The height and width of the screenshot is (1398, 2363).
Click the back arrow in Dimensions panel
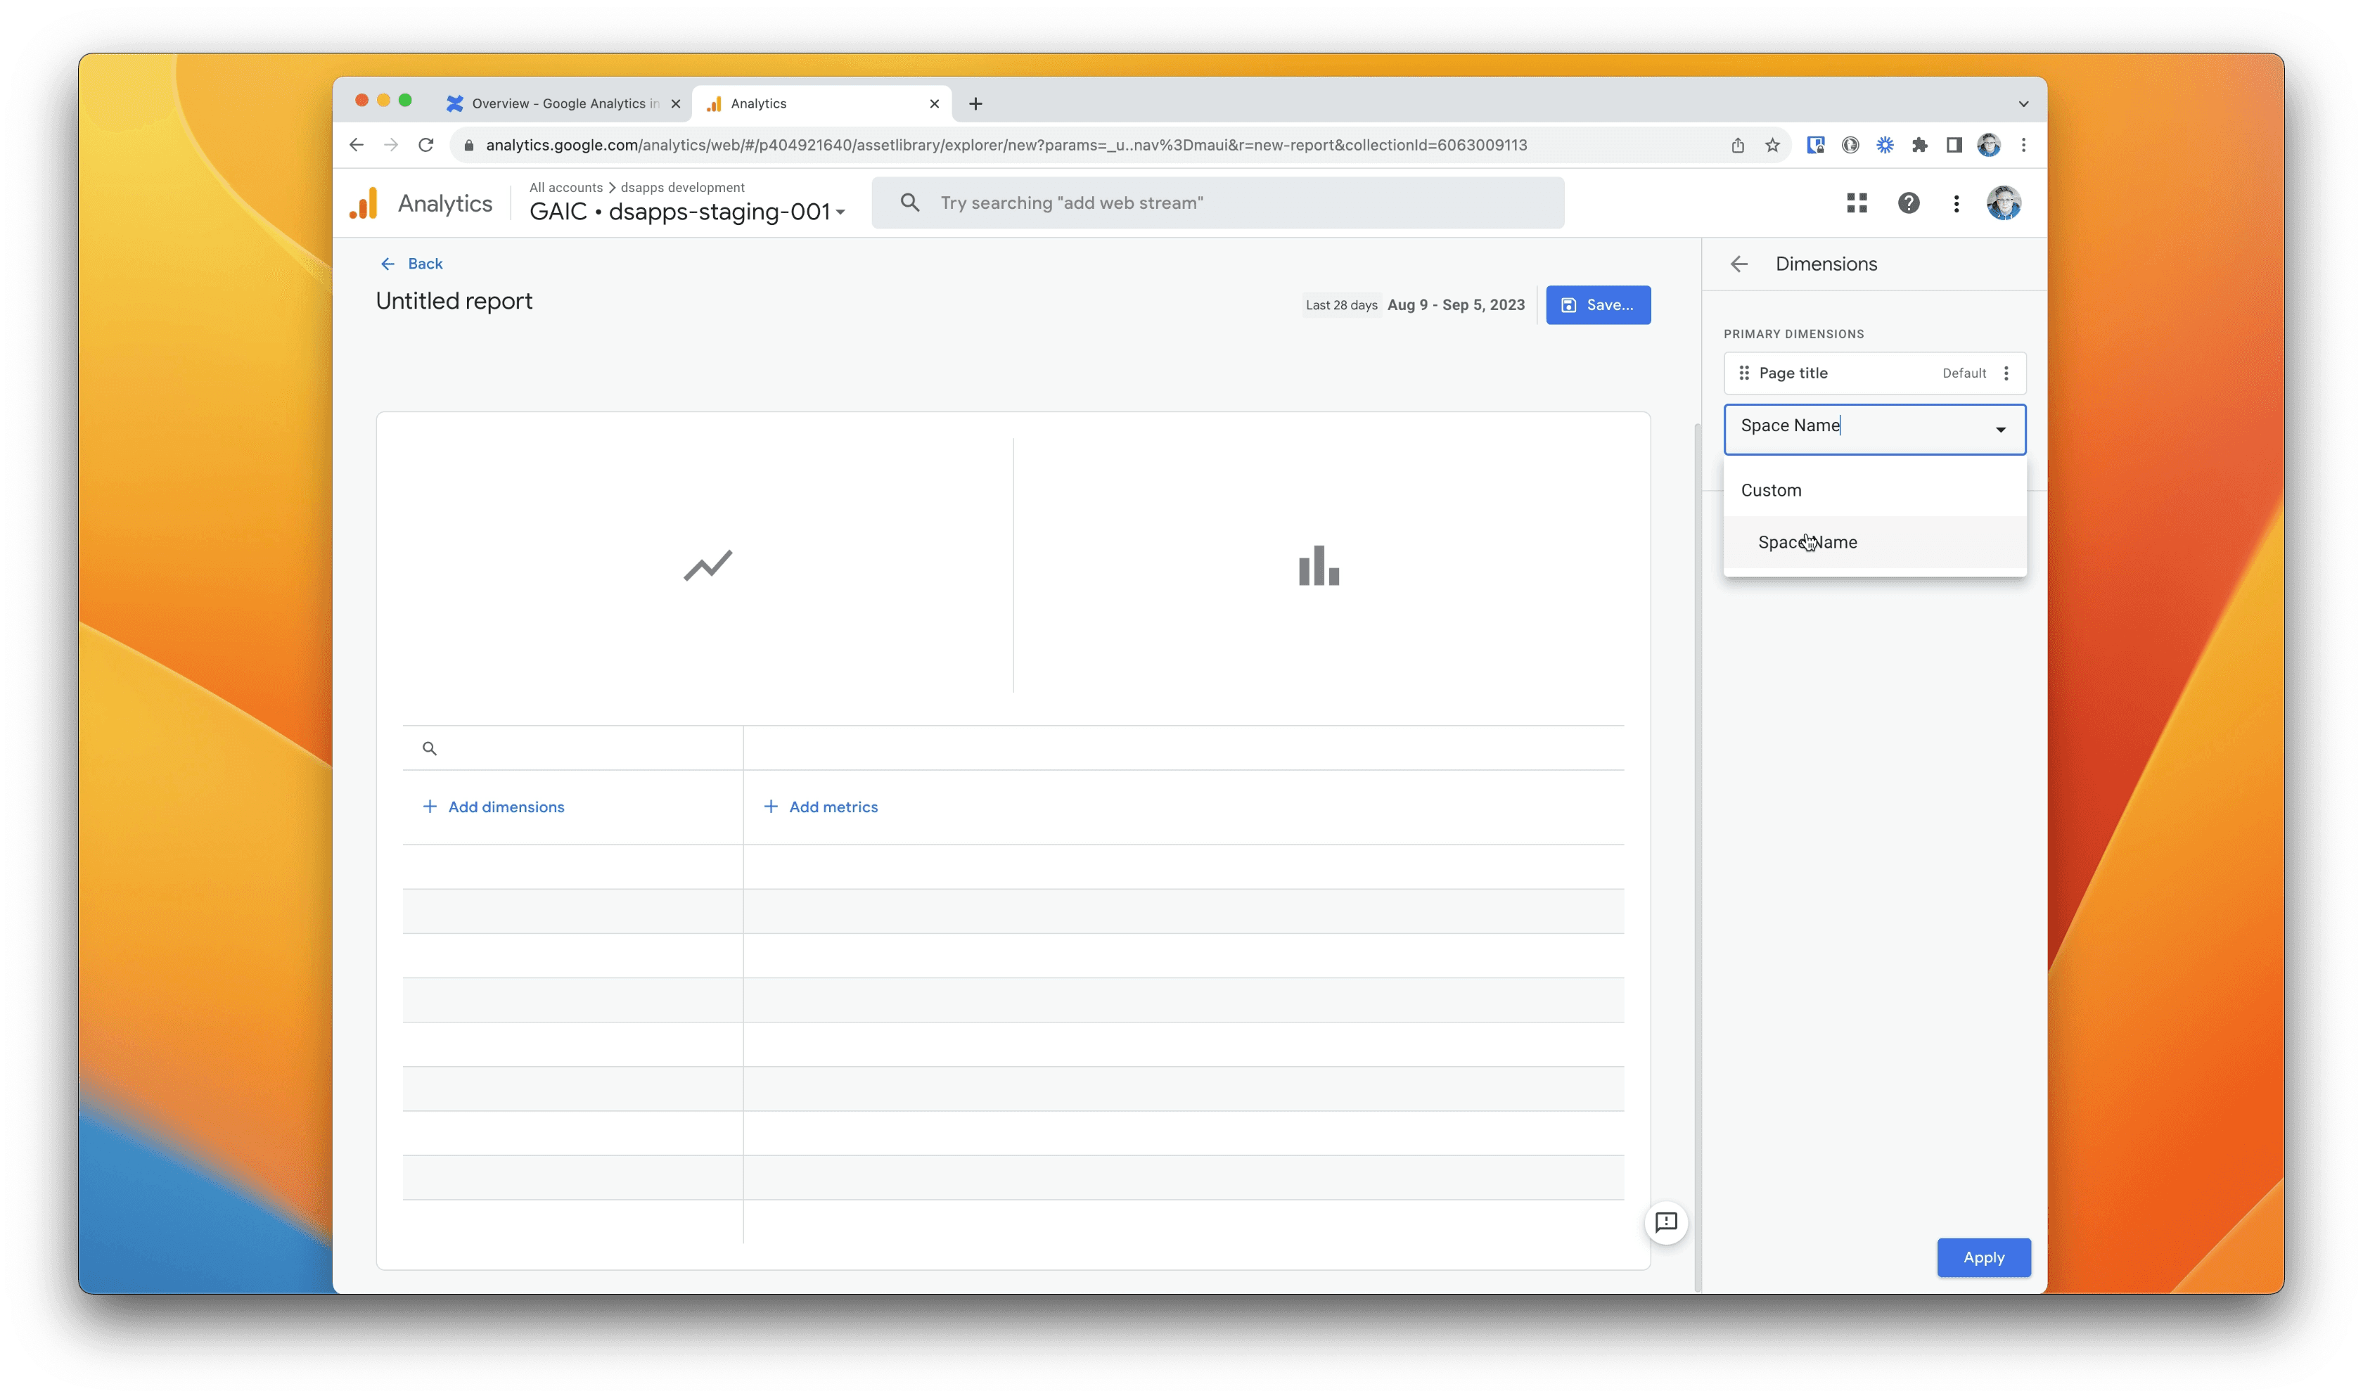point(1738,264)
